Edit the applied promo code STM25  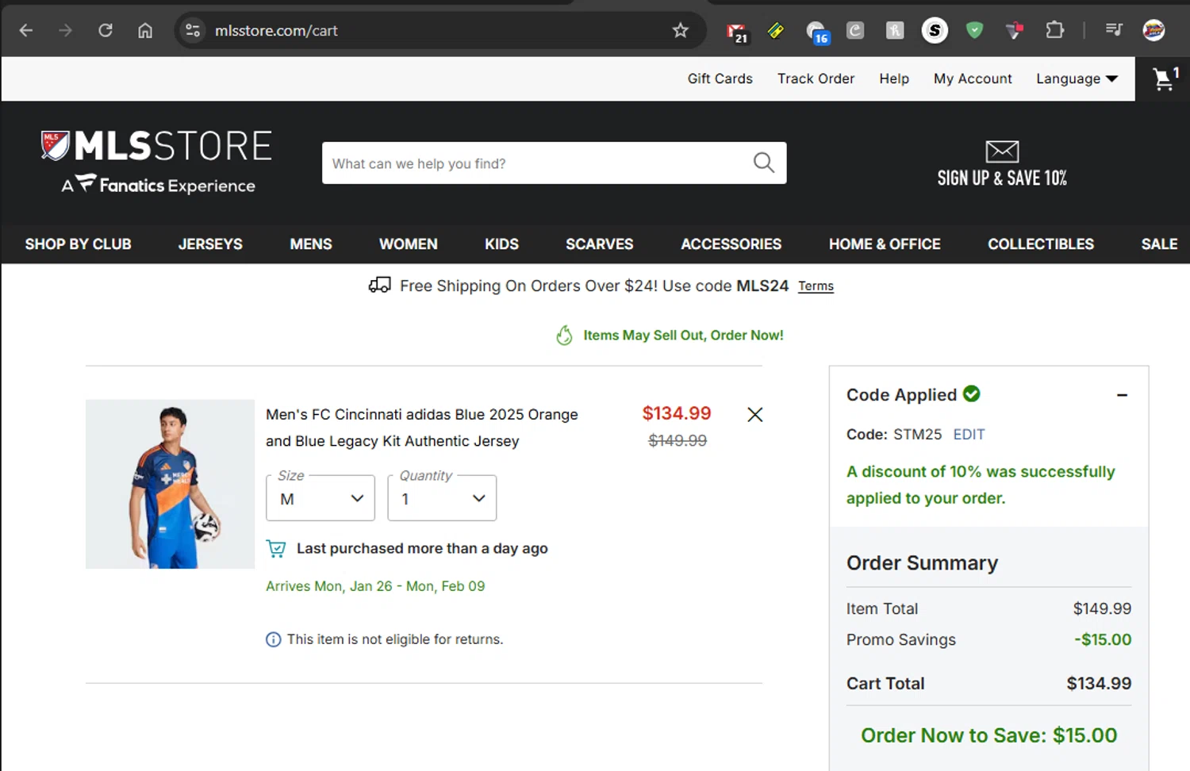[x=969, y=435]
